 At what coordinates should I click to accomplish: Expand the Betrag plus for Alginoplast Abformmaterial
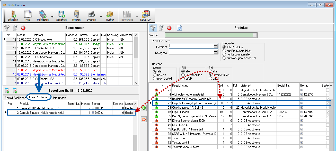pyautogui.click(x=302, y=95)
